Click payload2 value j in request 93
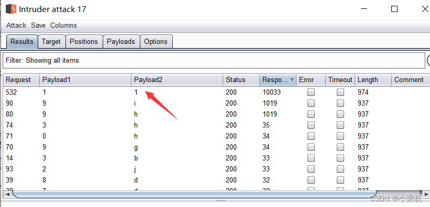This screenshot has width=430, height=207. tap(135, 169)
